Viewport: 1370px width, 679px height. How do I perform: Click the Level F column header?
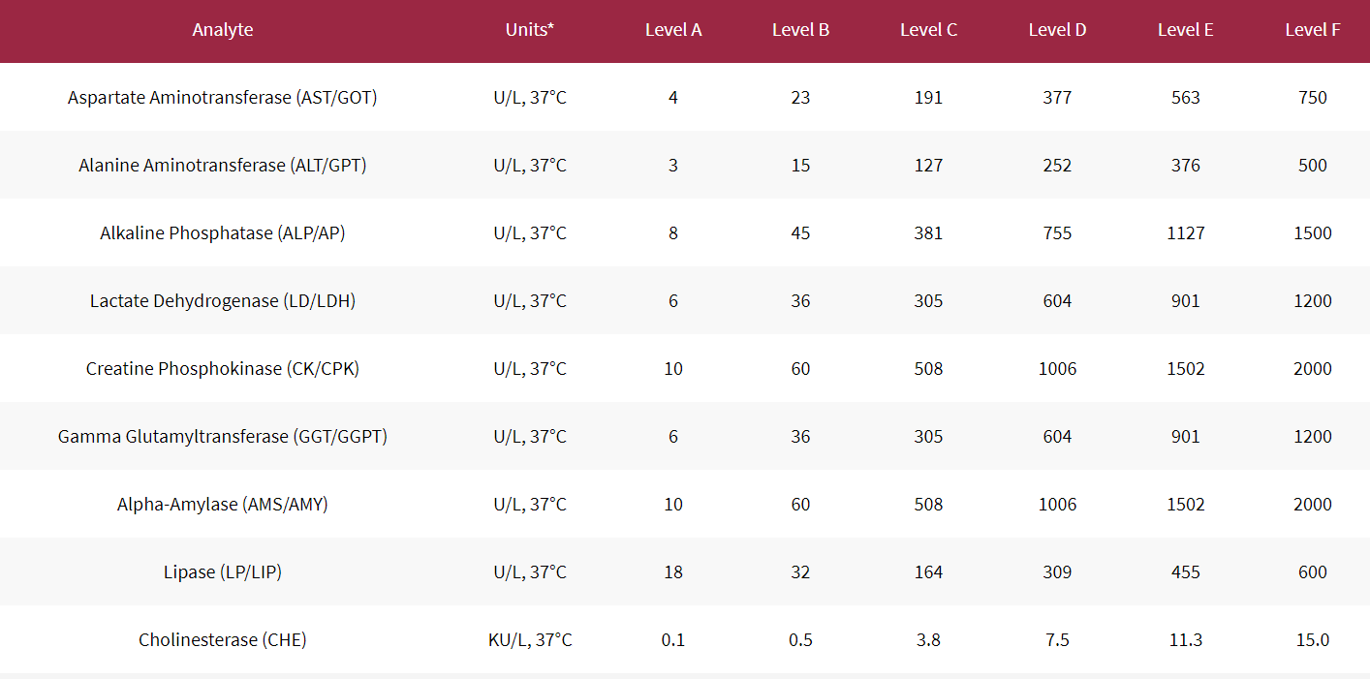1313,30
